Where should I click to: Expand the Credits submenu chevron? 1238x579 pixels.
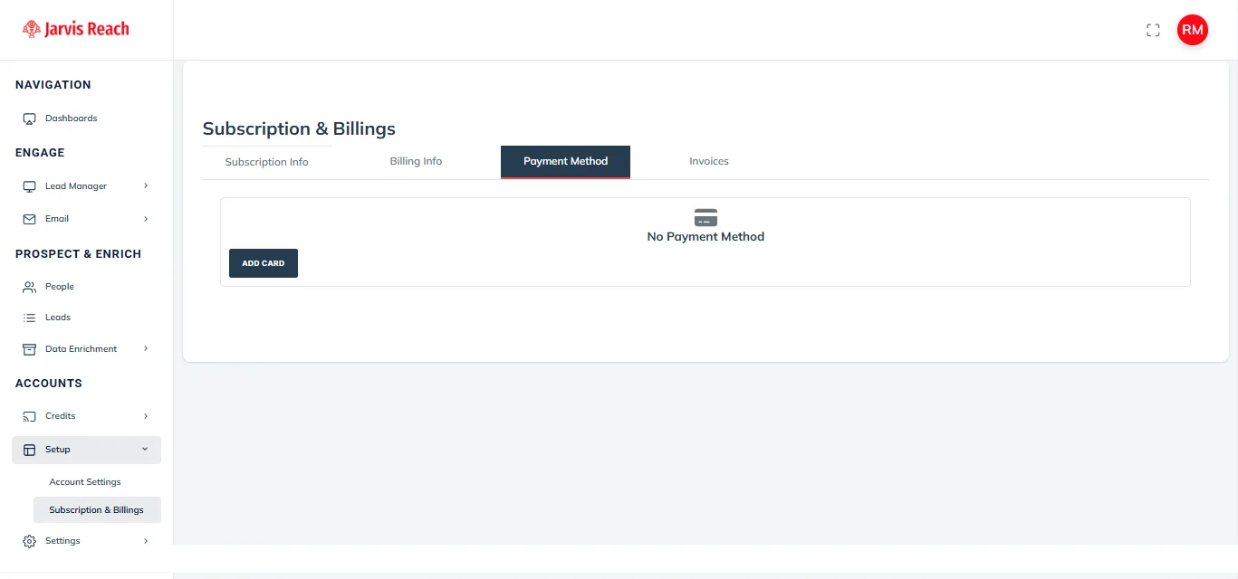(146, 416)
